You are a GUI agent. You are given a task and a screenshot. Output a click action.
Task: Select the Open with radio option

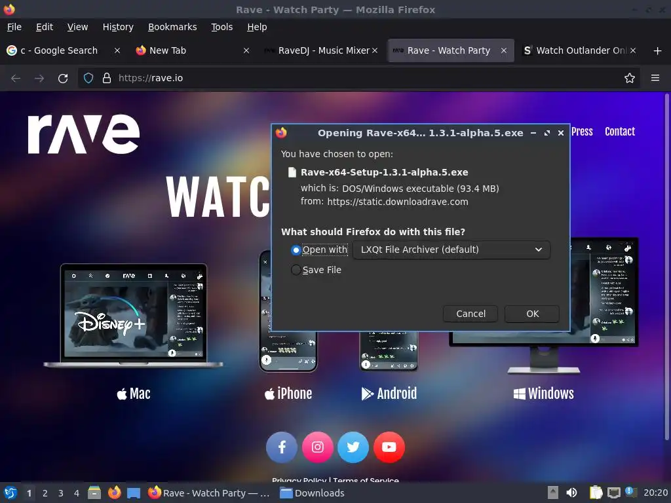(296, 250)
